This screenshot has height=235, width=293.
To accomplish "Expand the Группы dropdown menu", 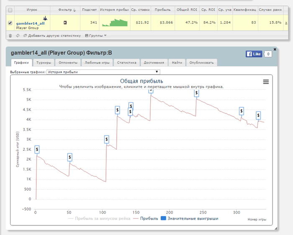I will 96,35.
